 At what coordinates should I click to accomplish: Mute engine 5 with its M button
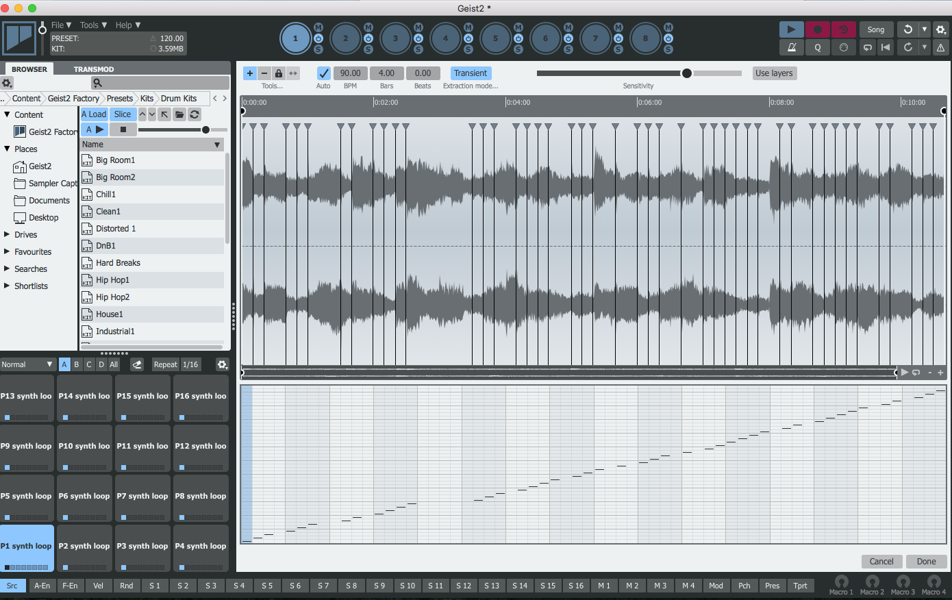[518, 27]
